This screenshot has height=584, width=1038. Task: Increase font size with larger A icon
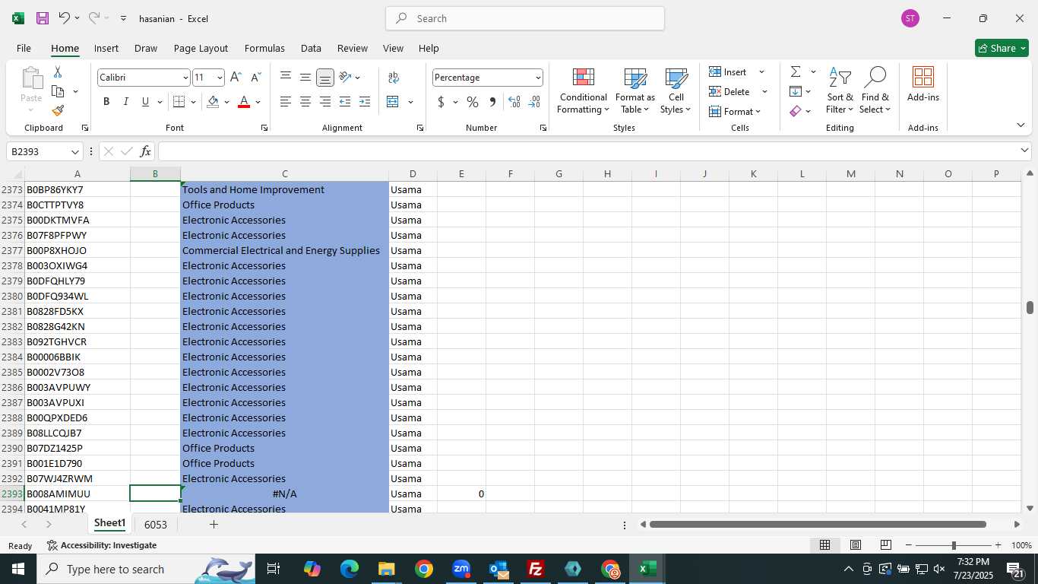coord(236,78)
